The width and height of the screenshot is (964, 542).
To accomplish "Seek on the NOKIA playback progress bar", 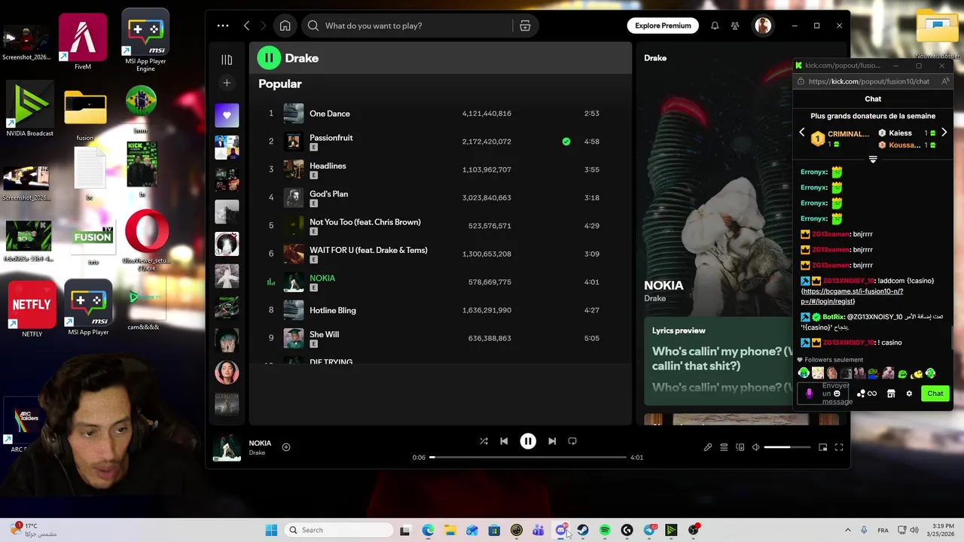I will click(x=528, y=457).
